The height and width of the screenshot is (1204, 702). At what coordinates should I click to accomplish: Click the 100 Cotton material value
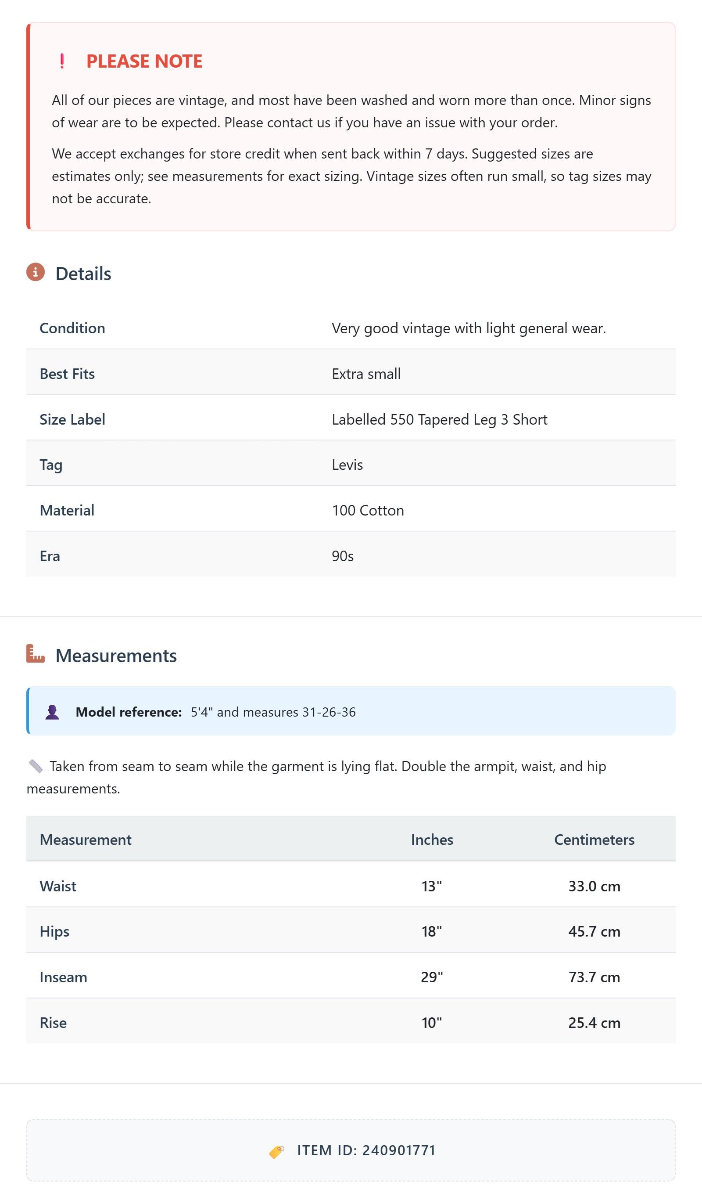coord(368,510)
